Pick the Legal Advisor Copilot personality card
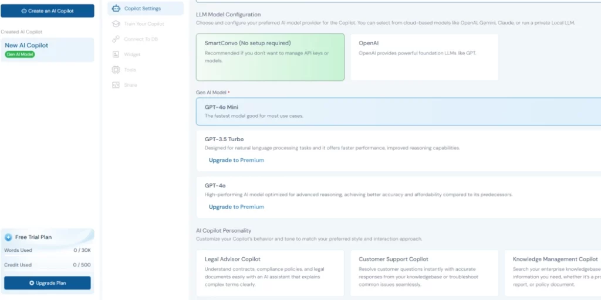The width and height of the screenshot is (601, 300). 270,273
